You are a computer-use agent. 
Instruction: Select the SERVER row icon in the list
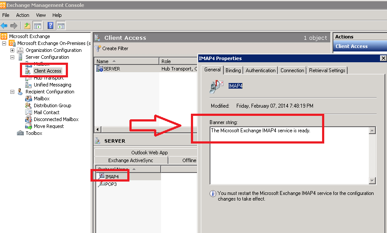(x=100, y=69)
